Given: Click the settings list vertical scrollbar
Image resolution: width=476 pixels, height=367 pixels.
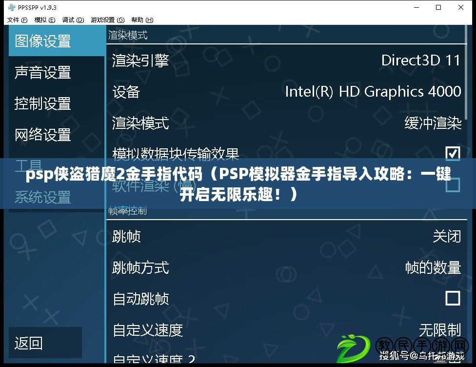Looking at the screenshot, I should [x=466, y=73].
